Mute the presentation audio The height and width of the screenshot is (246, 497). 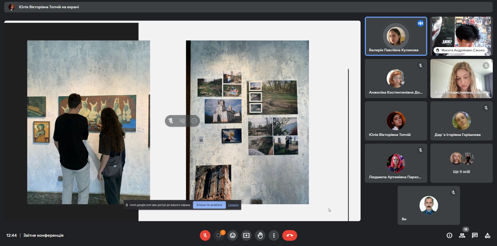(182, 121)
